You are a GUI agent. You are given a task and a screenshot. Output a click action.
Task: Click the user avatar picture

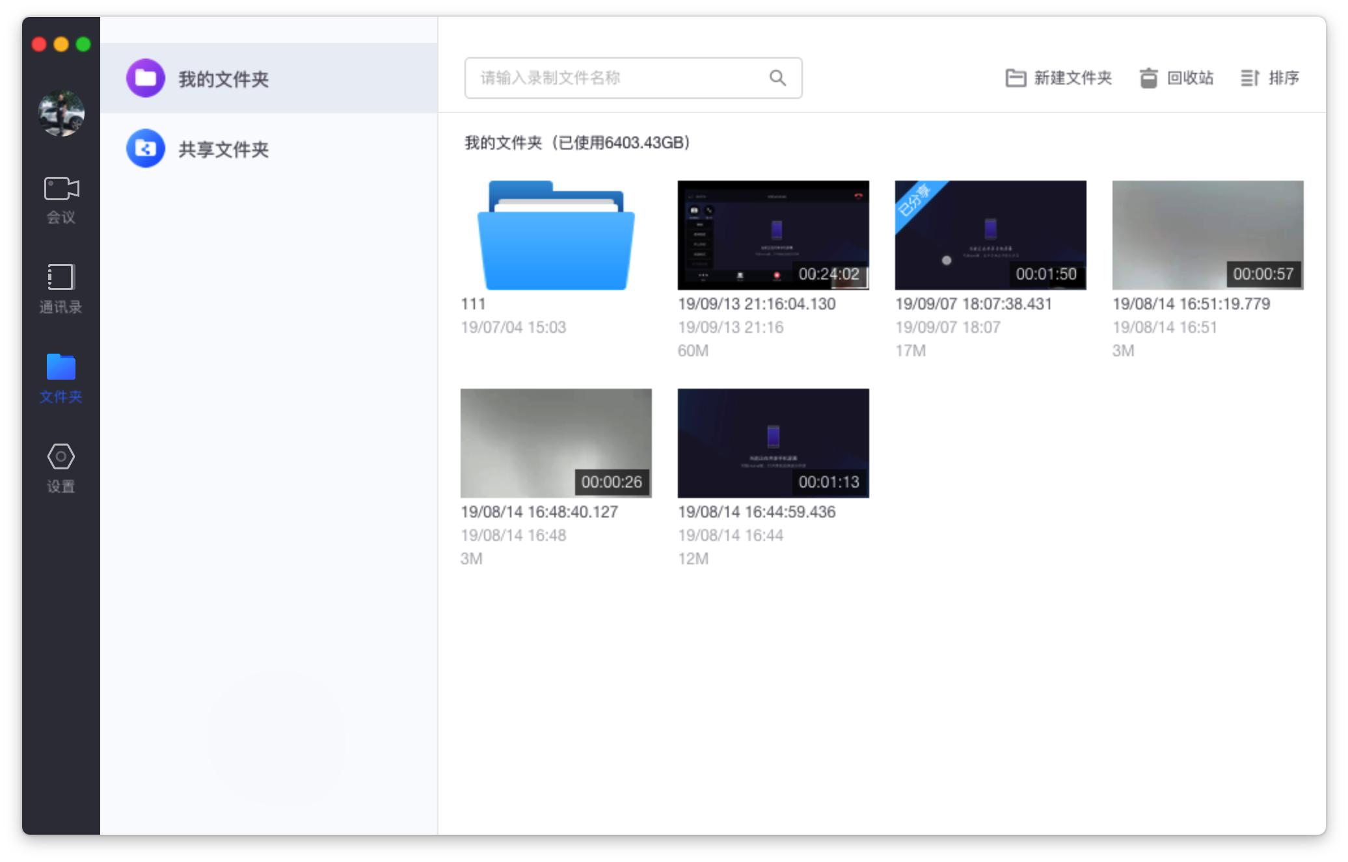point(61,114)
